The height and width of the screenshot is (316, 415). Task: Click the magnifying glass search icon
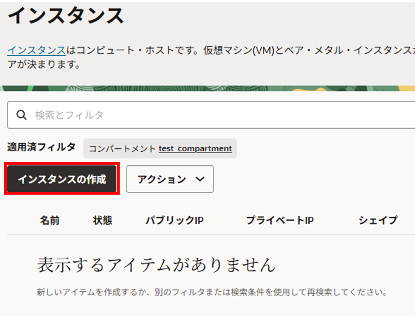pyautogui.click(x=21, y=115)
